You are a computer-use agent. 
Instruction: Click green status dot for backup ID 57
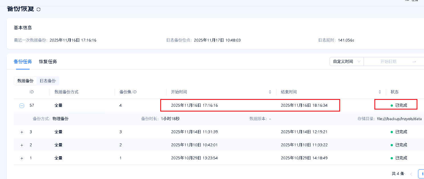(392, 106)
